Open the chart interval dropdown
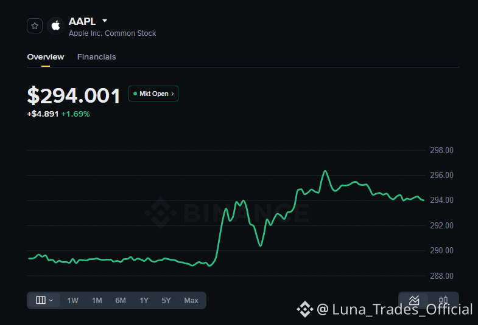This screenshot has width=478, height=325. [x=44, y=300]
